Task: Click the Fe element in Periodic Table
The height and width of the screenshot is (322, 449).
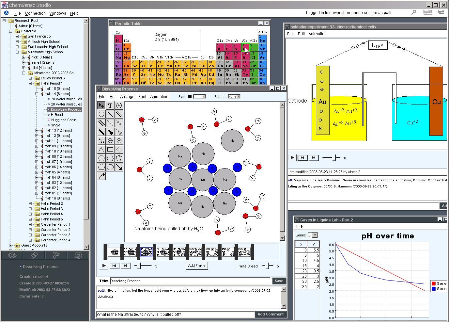Action: (177, 64)
